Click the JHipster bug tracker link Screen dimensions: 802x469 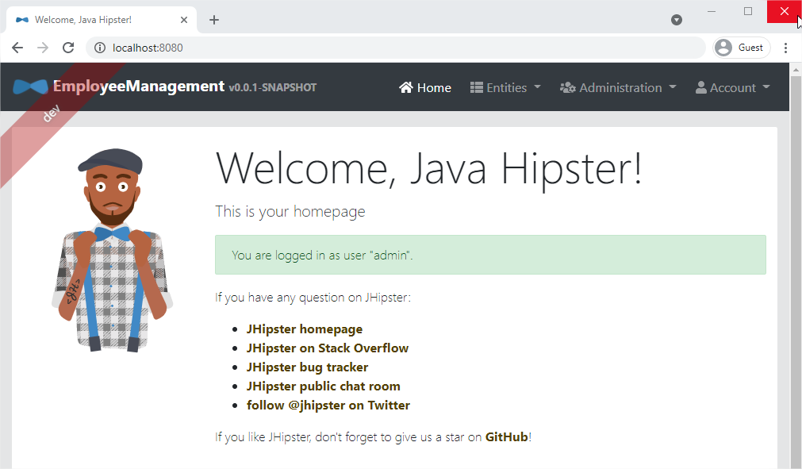307,367
